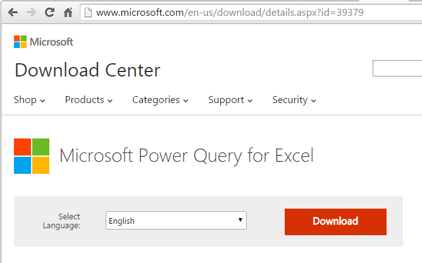Reload the page with refresh icon
This screenshot has width=422, height=263.
pos(50,12)
